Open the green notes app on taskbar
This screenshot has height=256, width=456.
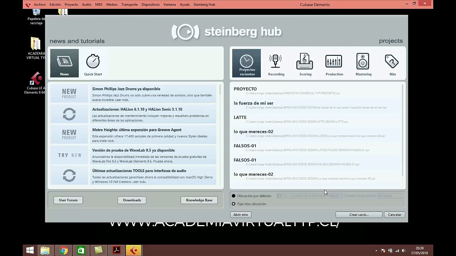tap(99, 251)
